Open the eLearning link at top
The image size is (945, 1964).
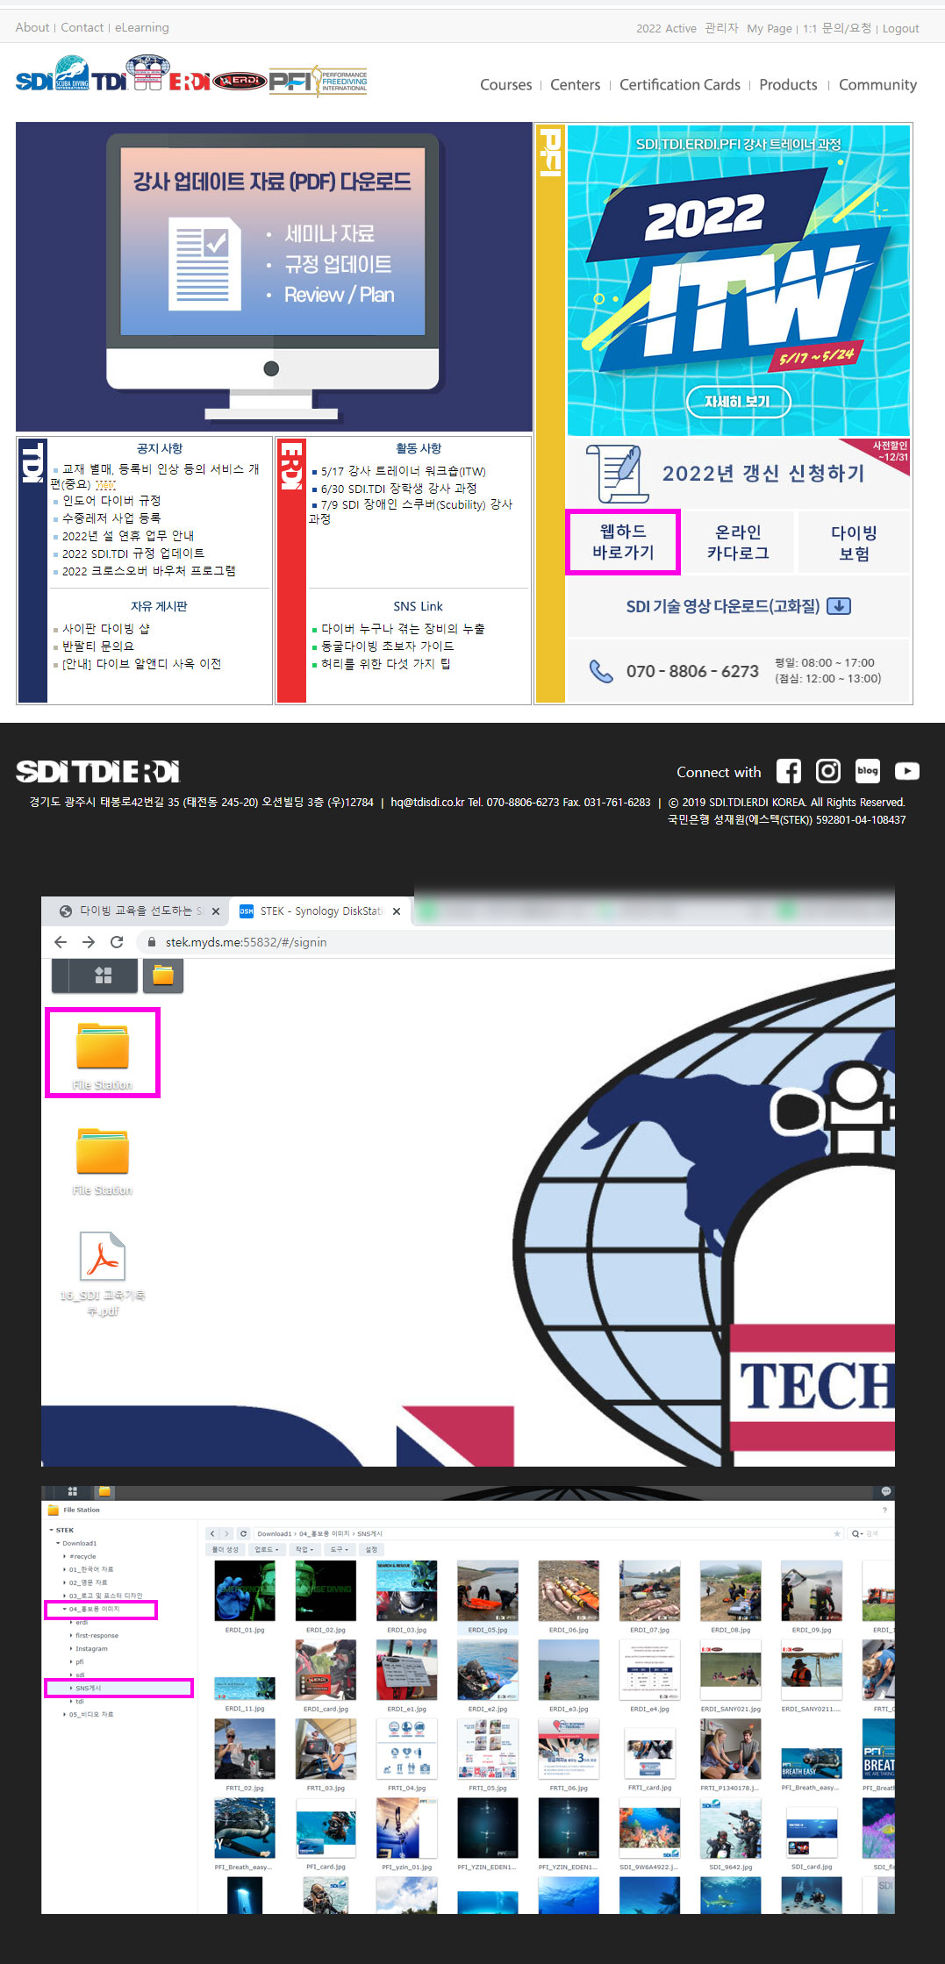point(142,27)
